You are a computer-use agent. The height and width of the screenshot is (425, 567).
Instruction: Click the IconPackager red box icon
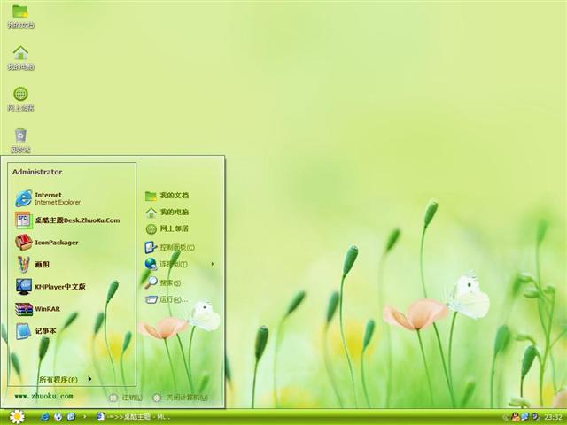click(24, 242)
